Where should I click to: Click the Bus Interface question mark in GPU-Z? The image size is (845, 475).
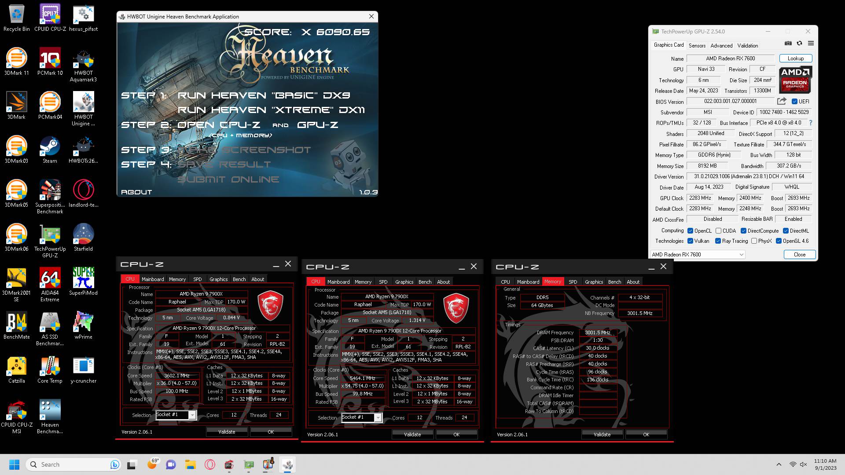[810, 123]
